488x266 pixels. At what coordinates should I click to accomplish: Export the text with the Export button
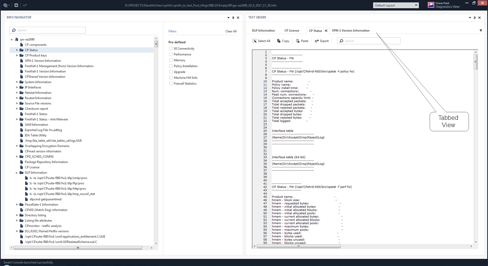322,41
